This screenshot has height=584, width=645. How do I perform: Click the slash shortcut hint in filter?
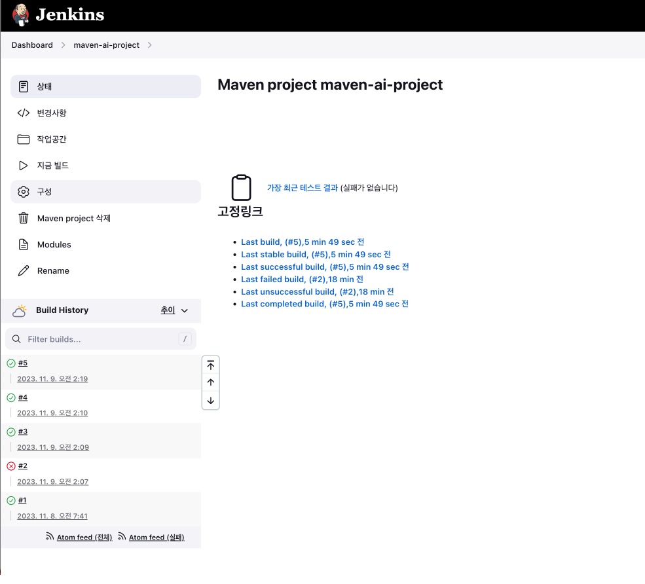(x=185, y=339)
